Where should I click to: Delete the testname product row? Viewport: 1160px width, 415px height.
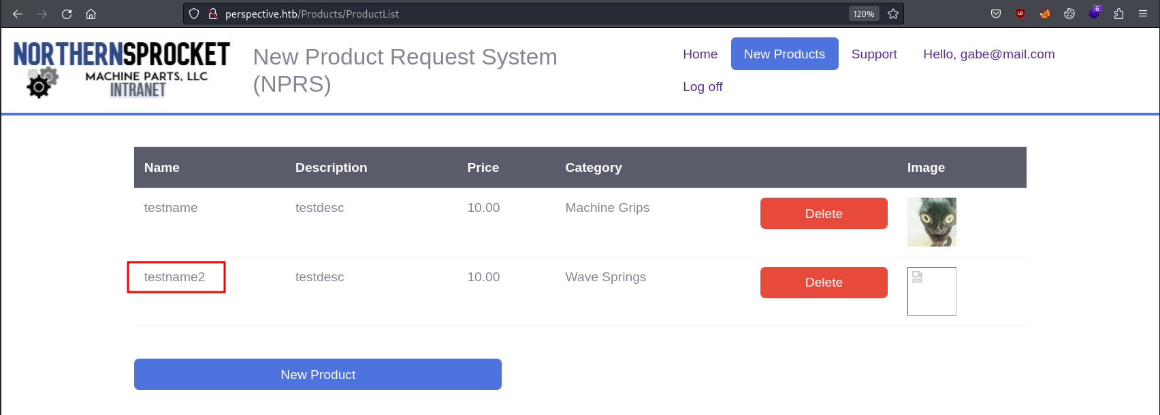coord(824,213)
